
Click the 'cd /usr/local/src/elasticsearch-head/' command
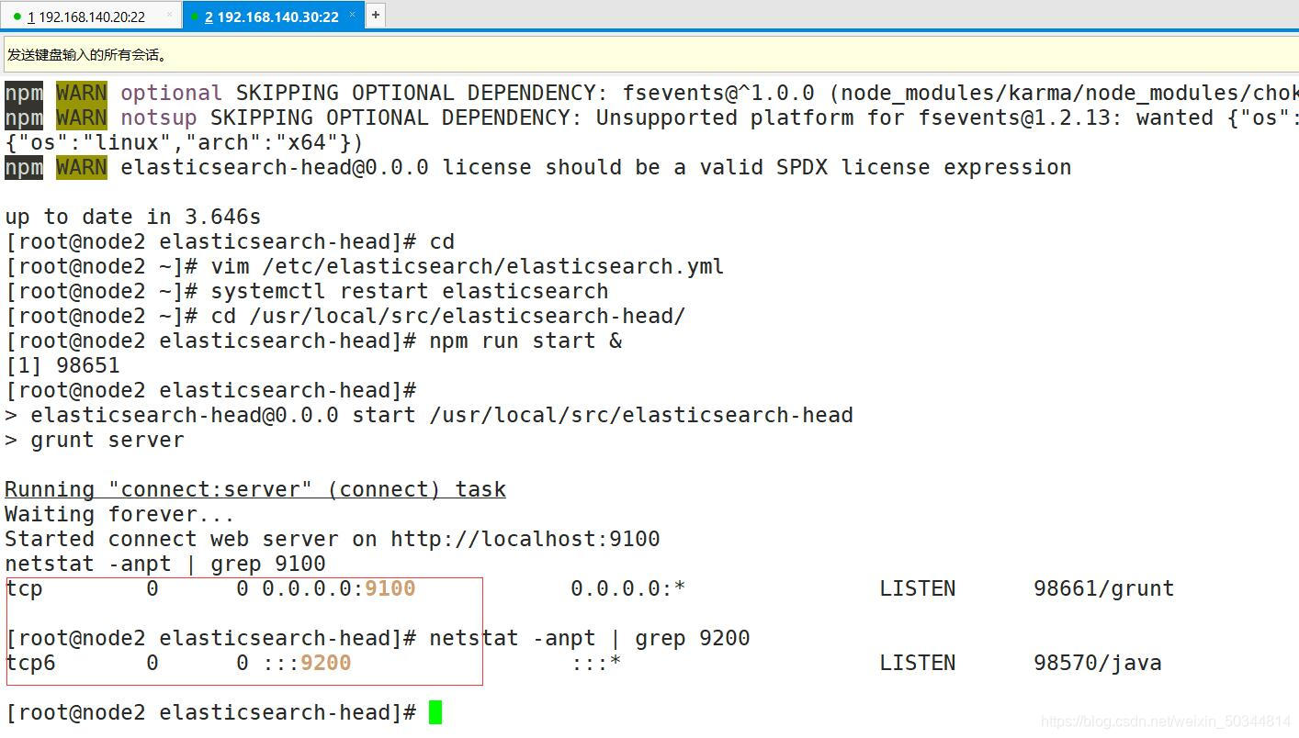(448, 316)
